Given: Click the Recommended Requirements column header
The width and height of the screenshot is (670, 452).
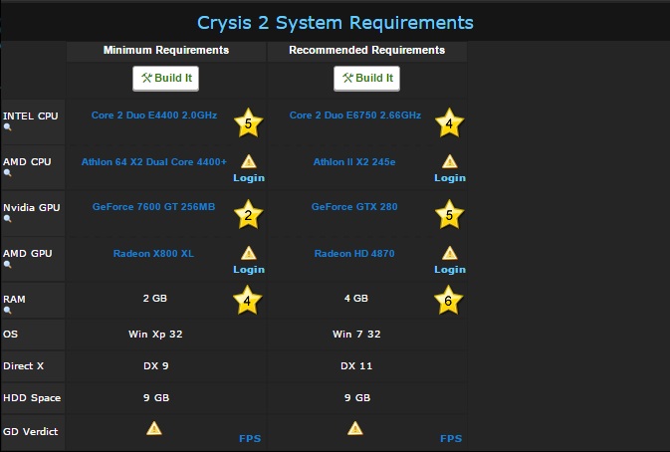Looking at the screenshot, I should [x=367, y=50].
